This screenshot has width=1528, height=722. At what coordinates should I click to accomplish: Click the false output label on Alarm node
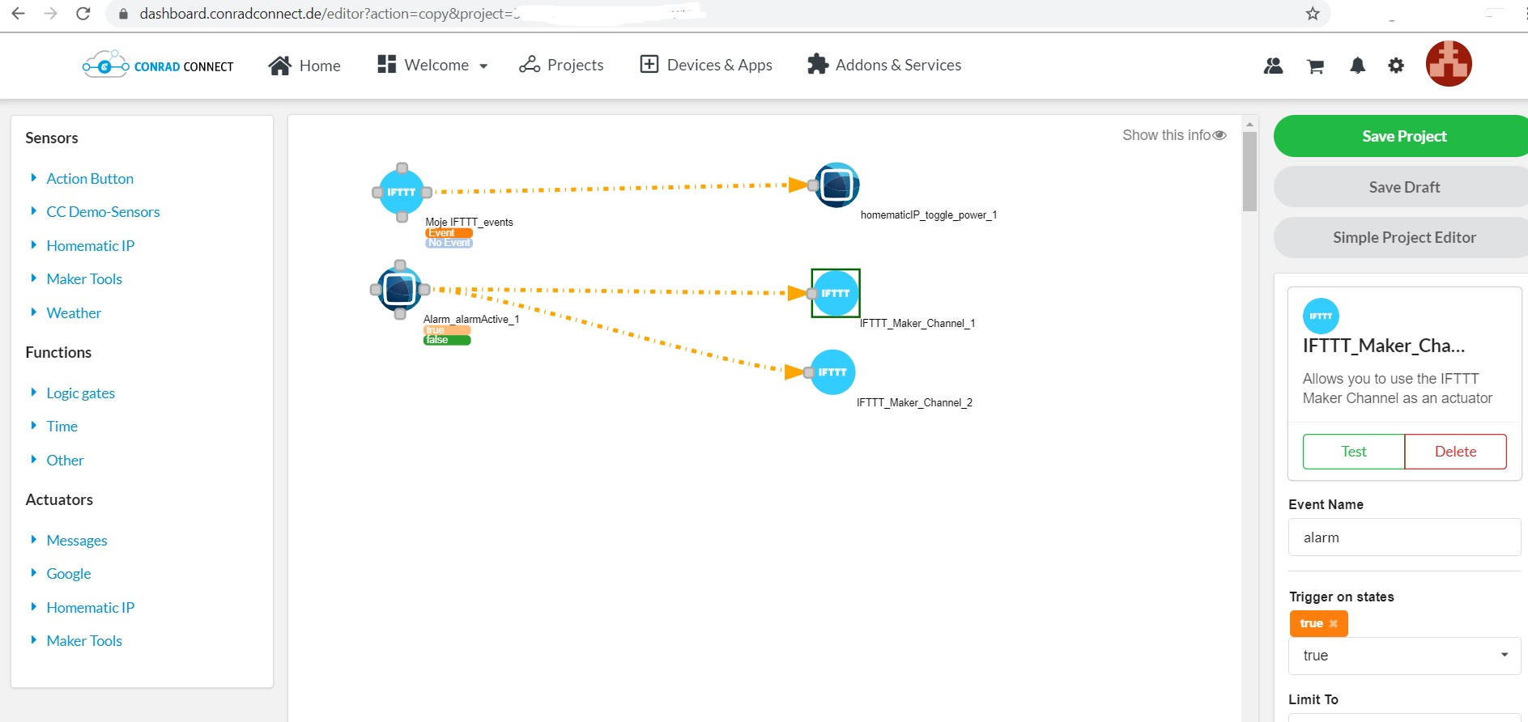446,340
